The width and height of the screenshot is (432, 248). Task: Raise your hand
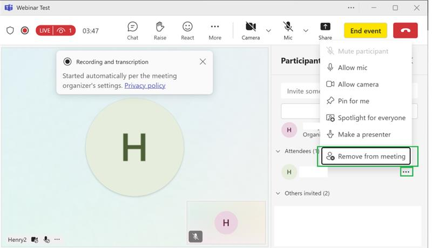click(160, 31)
